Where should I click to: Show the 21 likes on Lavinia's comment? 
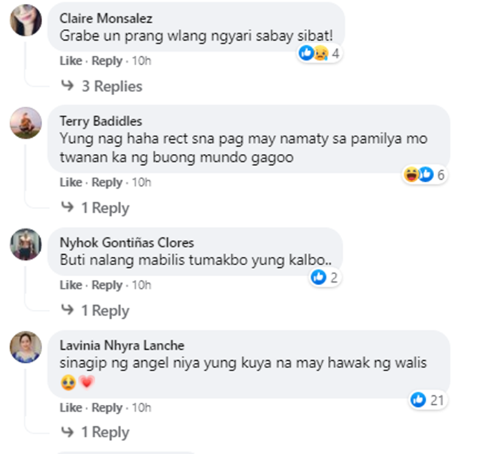[428, 400]
